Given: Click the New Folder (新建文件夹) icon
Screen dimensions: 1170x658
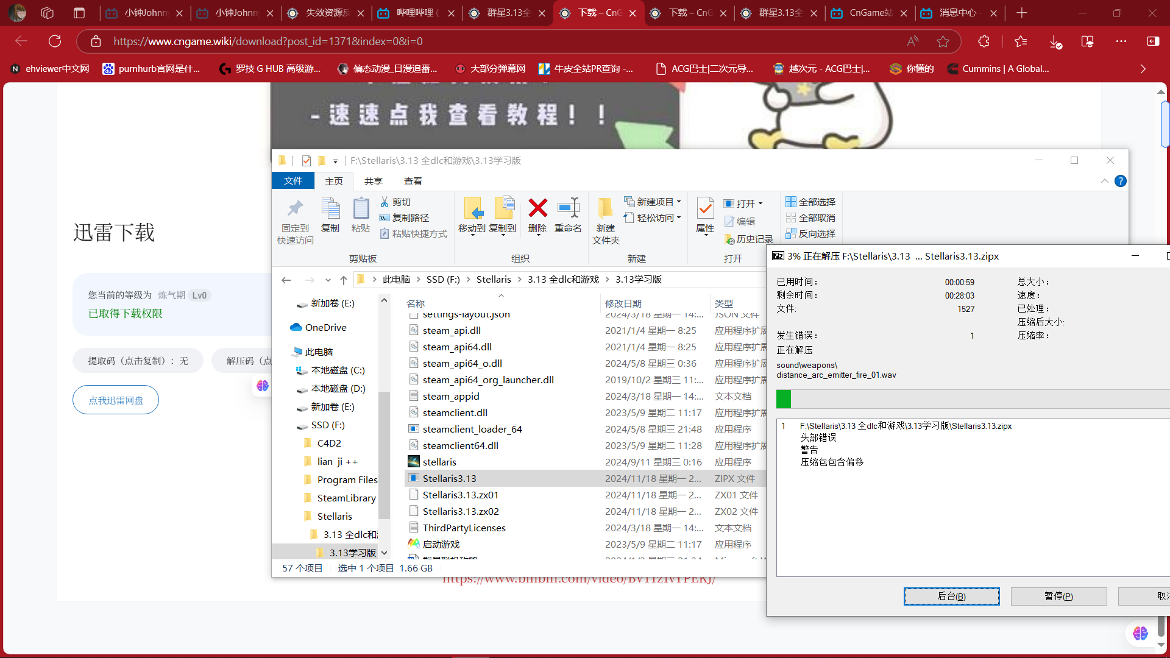Looking at the screenshot, I should (605, 209).
